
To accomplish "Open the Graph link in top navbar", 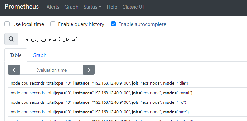I will (x=71, y=7).
